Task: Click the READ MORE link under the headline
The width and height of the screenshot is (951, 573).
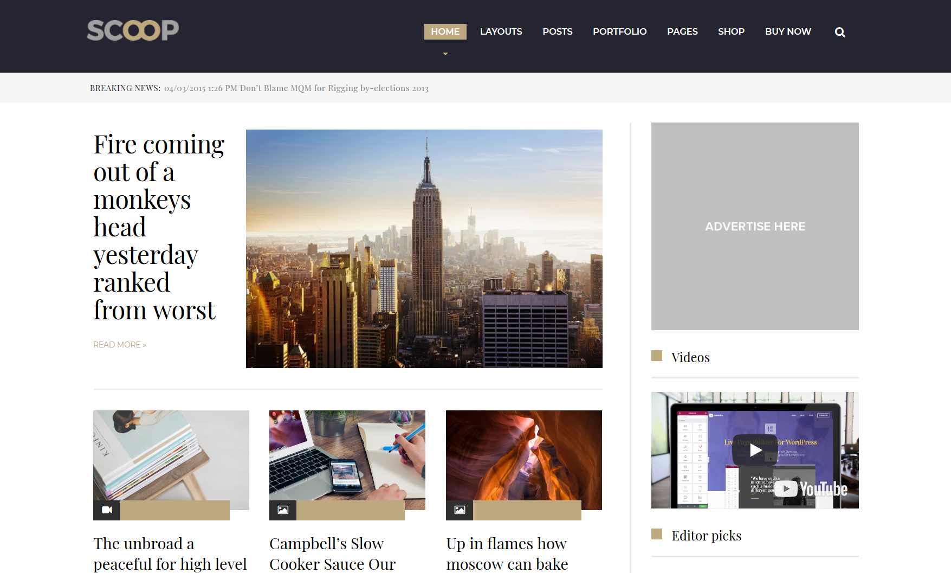Action: point(119,344)
